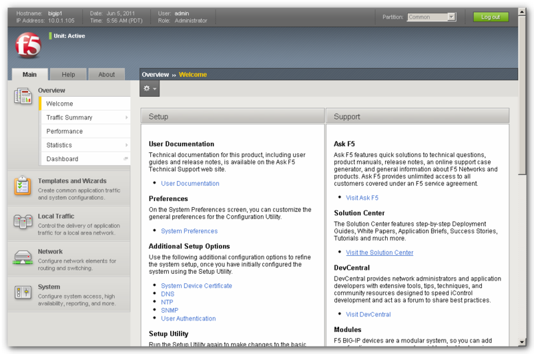The image size is (534, 354).
Task: Click the green Unit Active status indicator
Action: coord(50,36)
